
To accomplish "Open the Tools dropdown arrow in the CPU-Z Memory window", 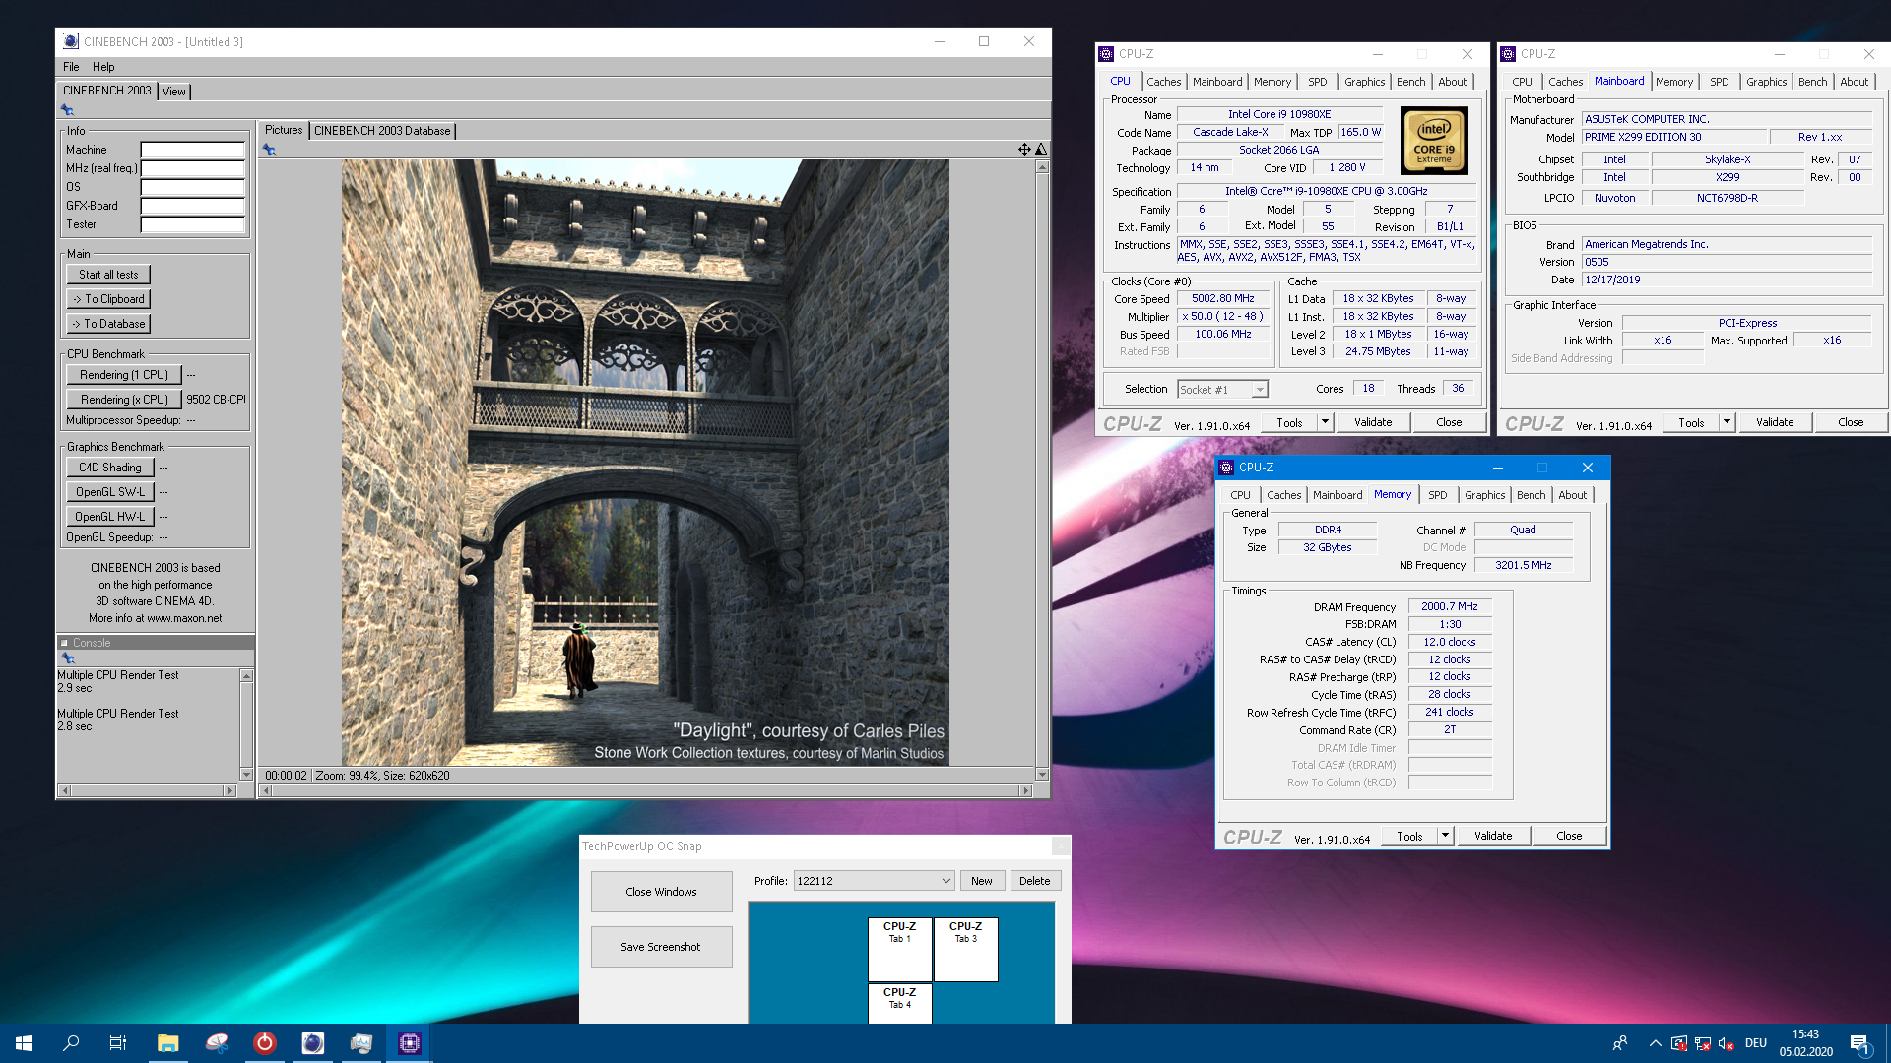I will [1445, 836].
